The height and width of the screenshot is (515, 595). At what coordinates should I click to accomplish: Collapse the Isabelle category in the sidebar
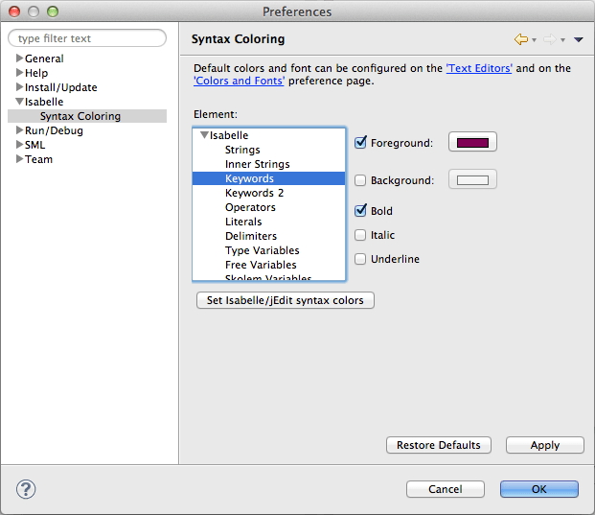point(19,102)
